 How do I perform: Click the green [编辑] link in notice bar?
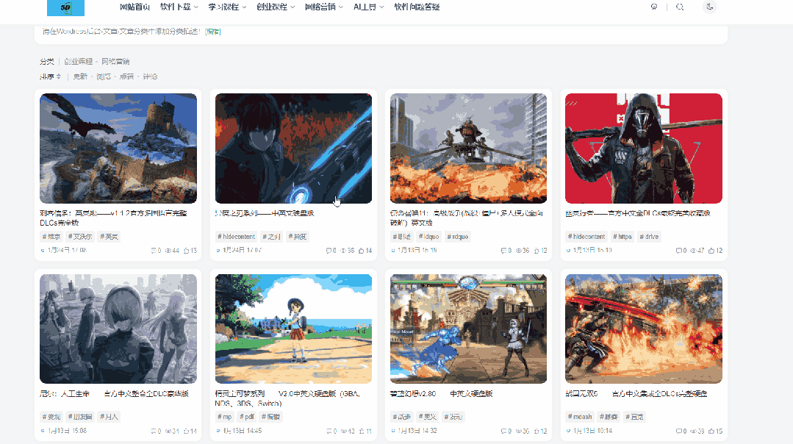(213, 32)
